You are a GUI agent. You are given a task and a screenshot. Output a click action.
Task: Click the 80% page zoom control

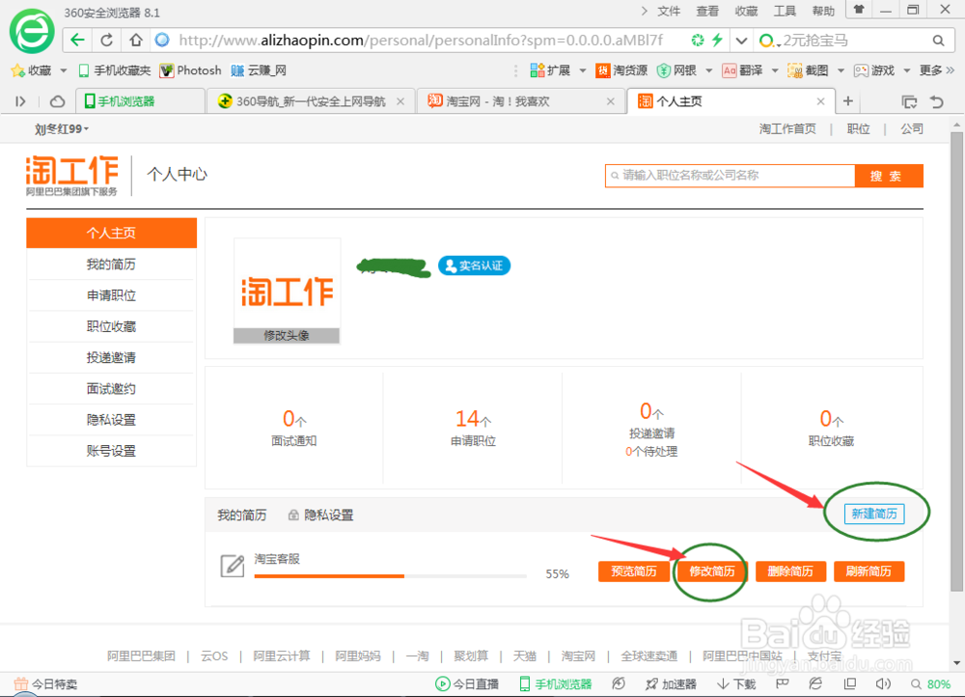931,684
